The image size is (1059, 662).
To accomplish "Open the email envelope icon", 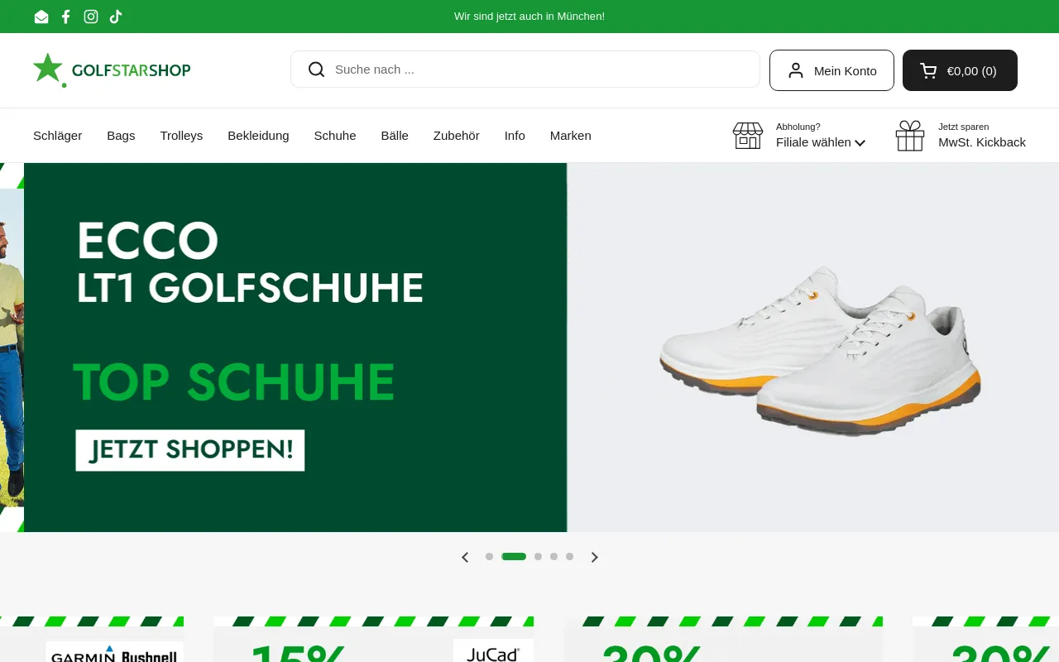I will (41, 17).
